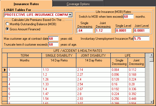Image resolution: width=156 pixels, height=106 pixels.
Task: Edit Max customer age at contract date field
Action: coord(53,39)
